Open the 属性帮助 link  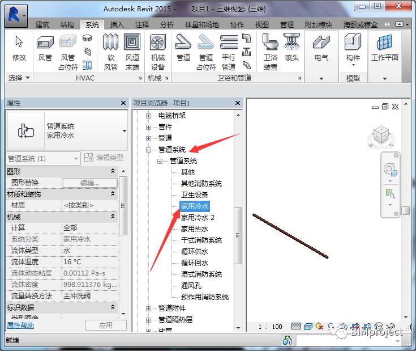tap(20, 325)
